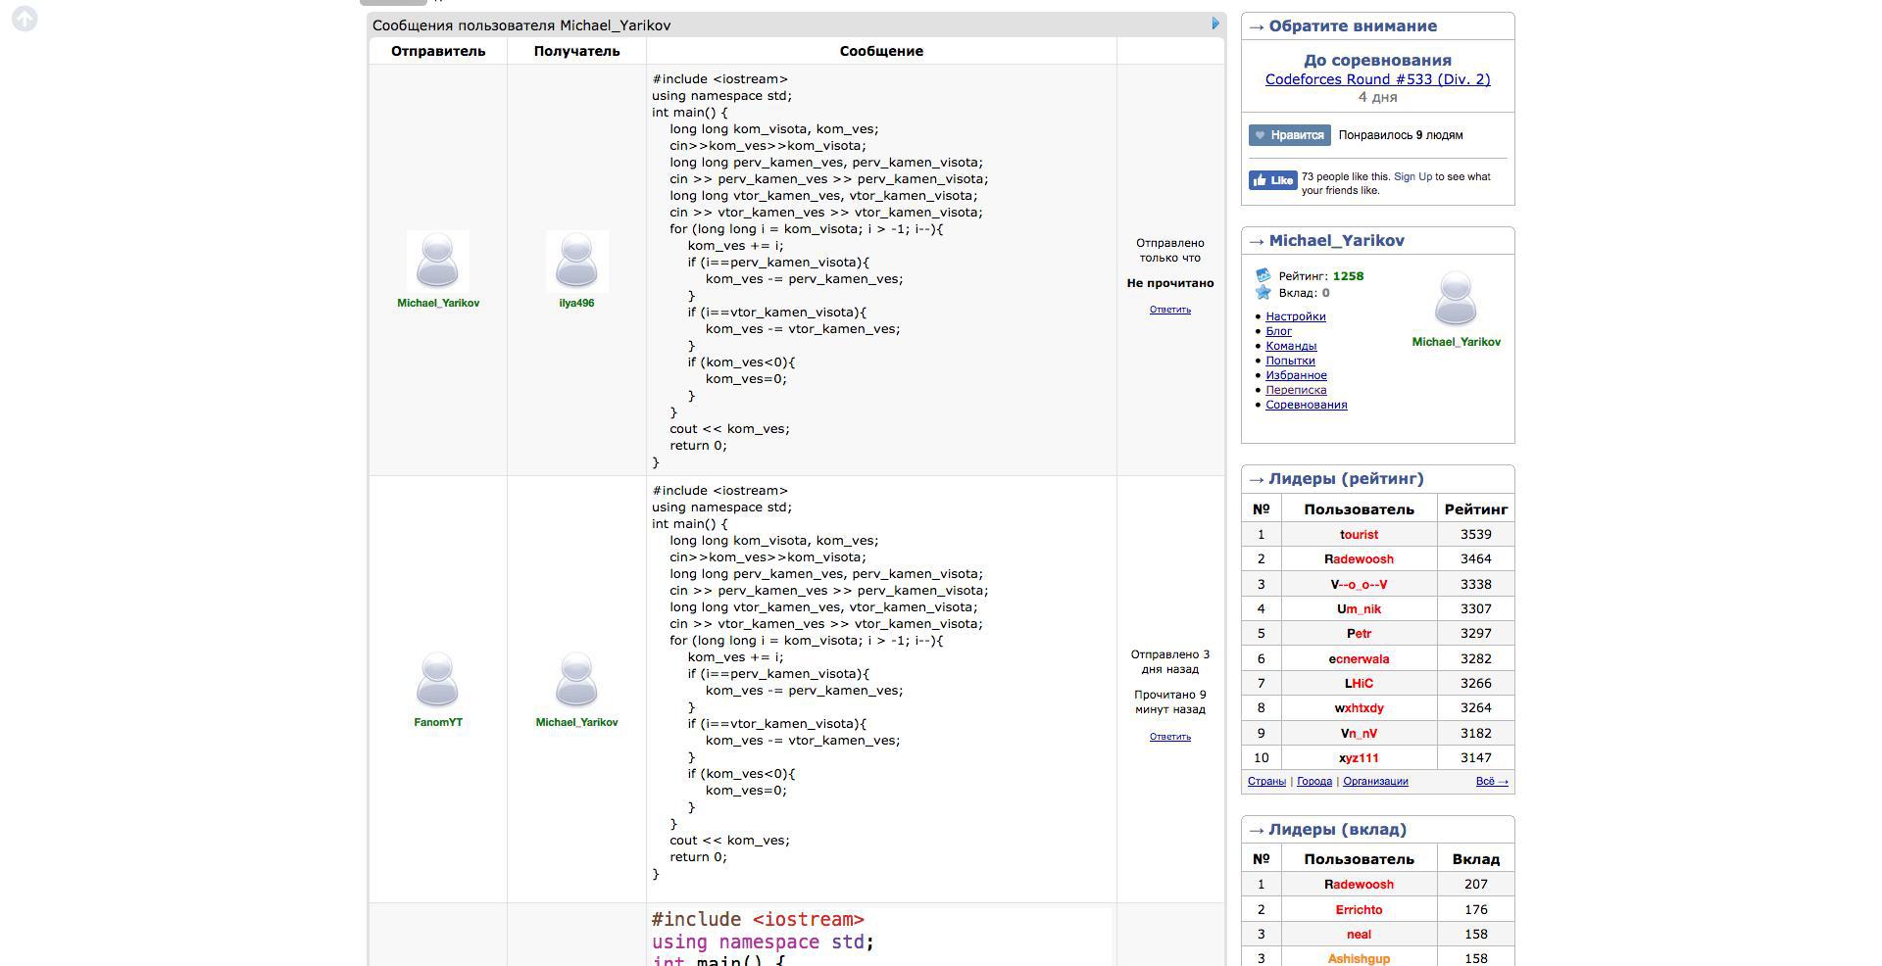Open Соревнования in profile sidebar

tap(1306, 405)
